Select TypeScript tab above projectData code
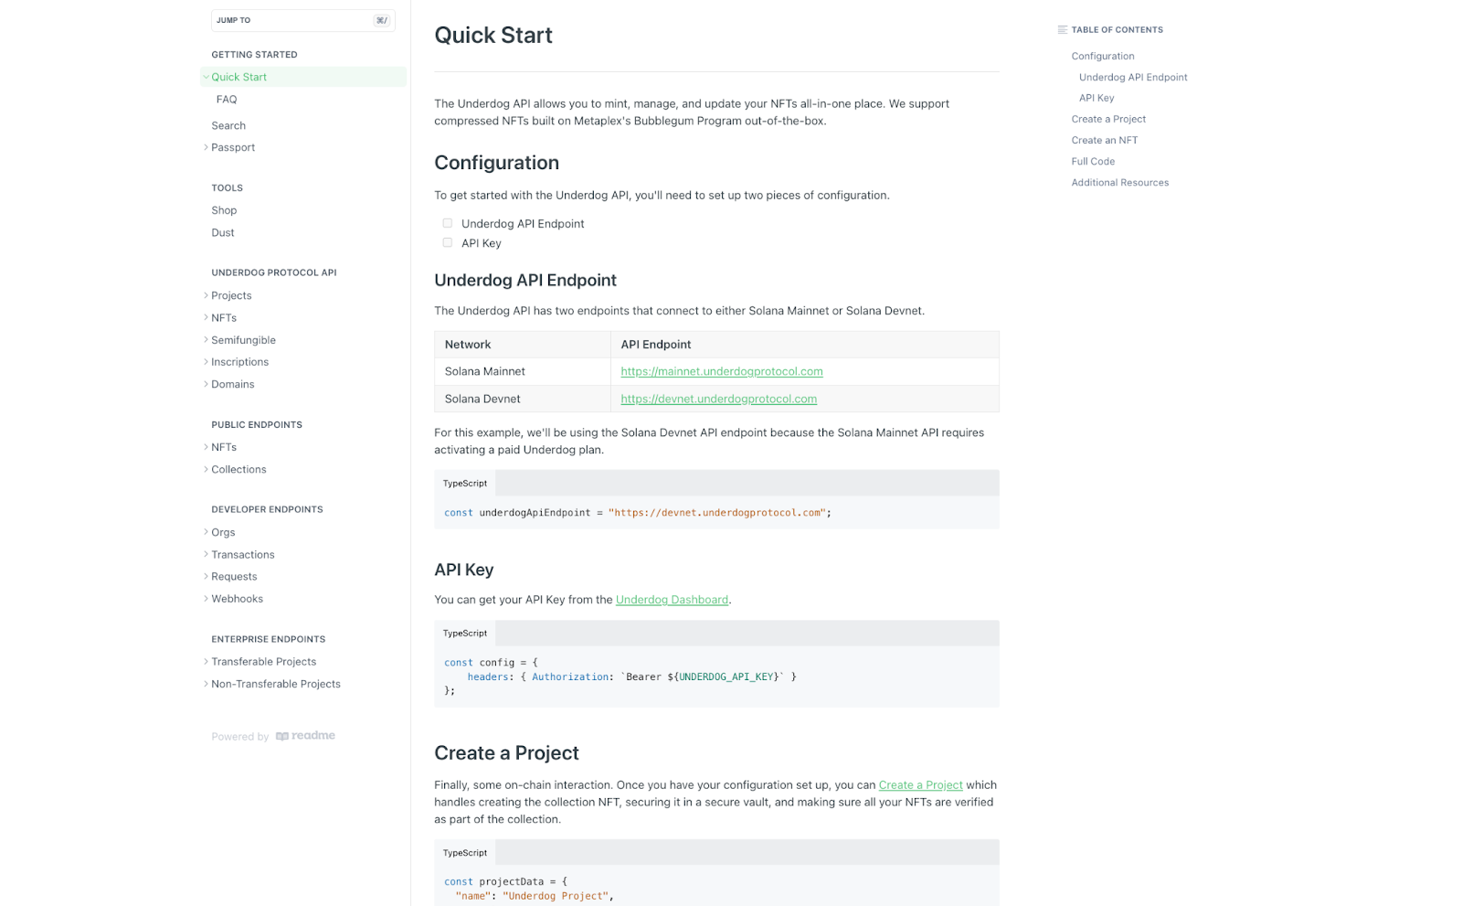The width and height of the screenshot is (1462, 906). coord(465,852)
